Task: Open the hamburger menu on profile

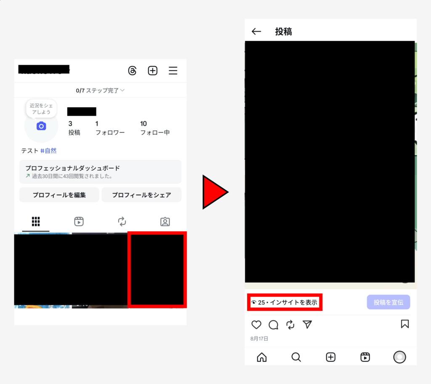Action: coord(173,71)
